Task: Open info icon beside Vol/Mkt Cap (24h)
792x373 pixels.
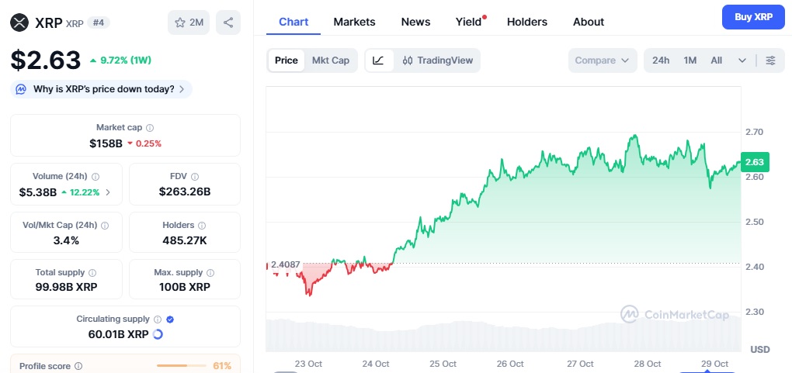Action: click(105, 226)
